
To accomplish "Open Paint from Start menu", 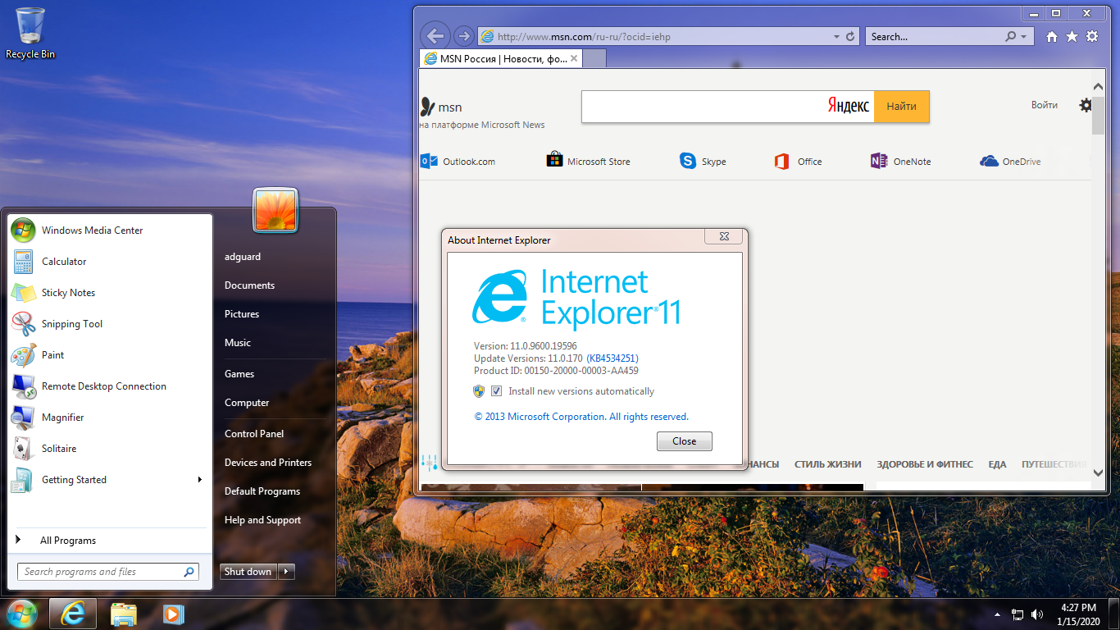I will click(x=110, y=355).
